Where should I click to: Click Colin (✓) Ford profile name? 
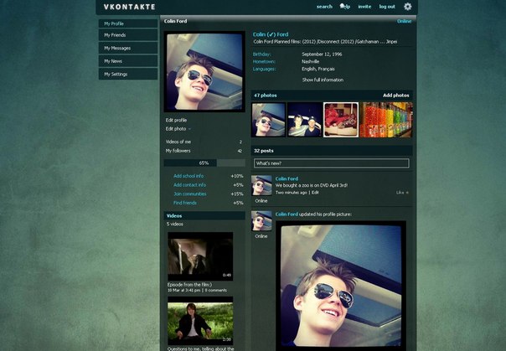point(271,34)
